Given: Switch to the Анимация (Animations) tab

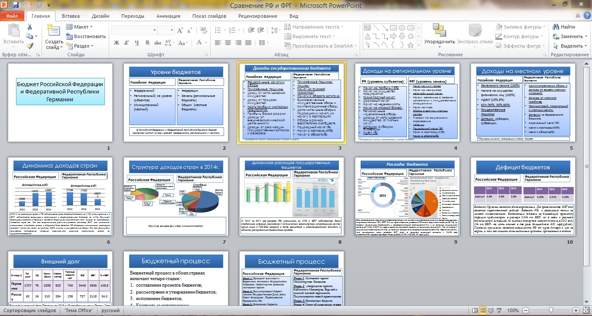Looking at the screenshot, I should (x=168, y=16).
